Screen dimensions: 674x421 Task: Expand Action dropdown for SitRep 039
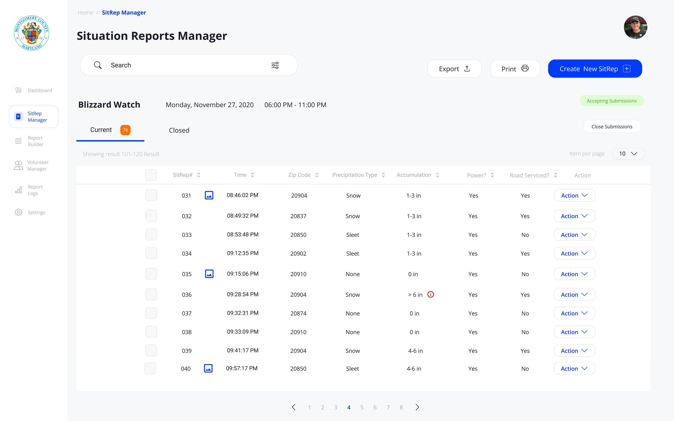pos(574,350)
